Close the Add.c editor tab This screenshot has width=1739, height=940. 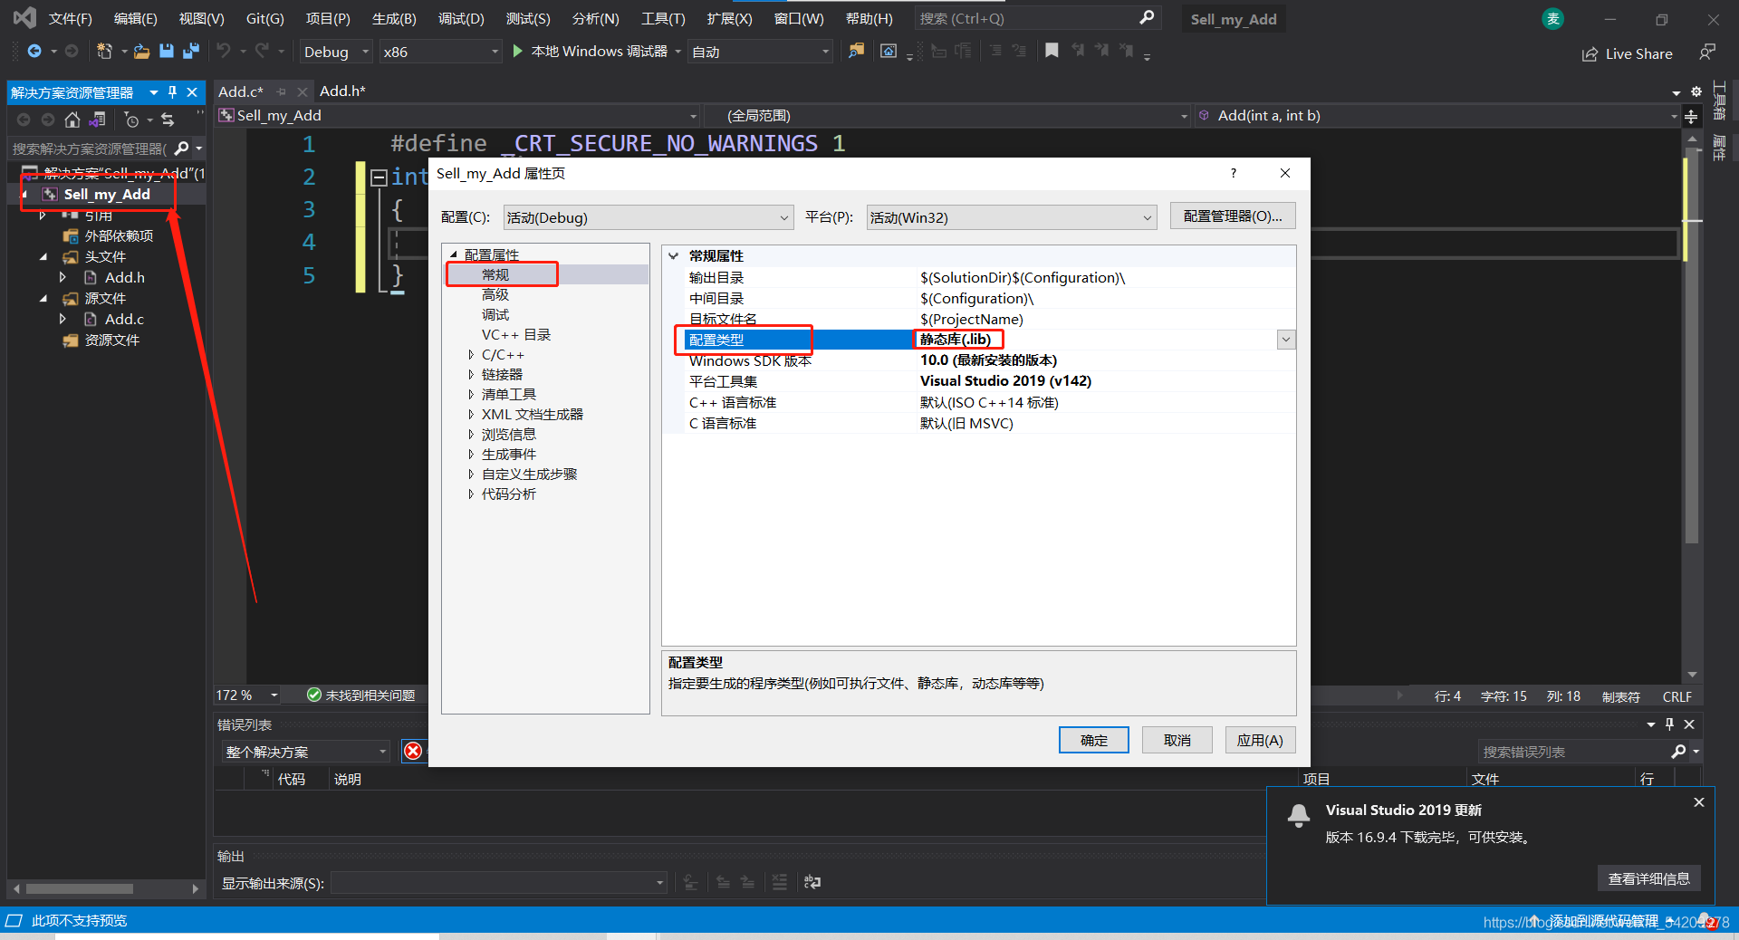click(303, 91)
